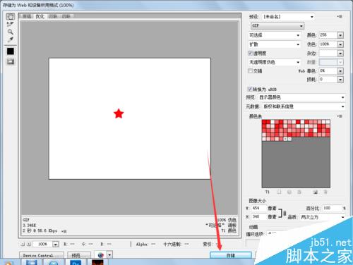Toggle the 透明度 transparency checkbox
The width and height of the screenshot is (353, 265).
point(251,53)
